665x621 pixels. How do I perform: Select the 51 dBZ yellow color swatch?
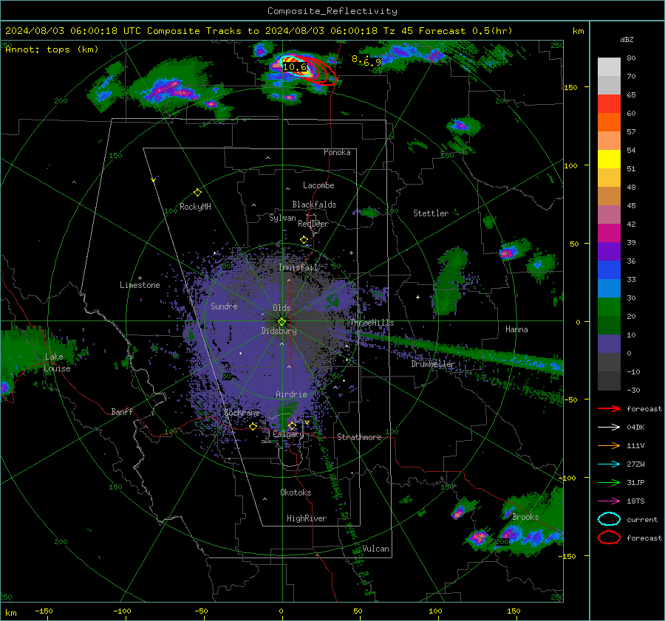[609, 159]
